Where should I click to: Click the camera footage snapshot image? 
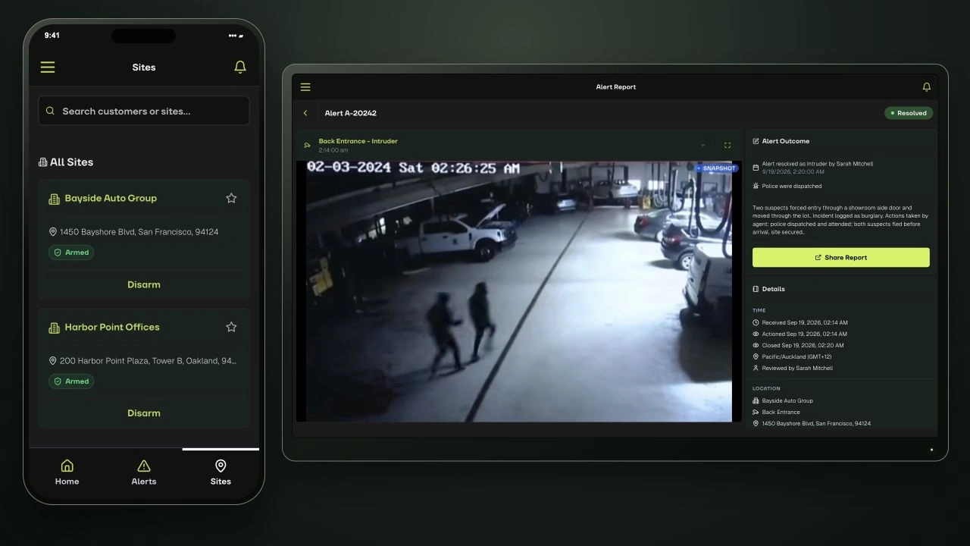tap(519, 291)
